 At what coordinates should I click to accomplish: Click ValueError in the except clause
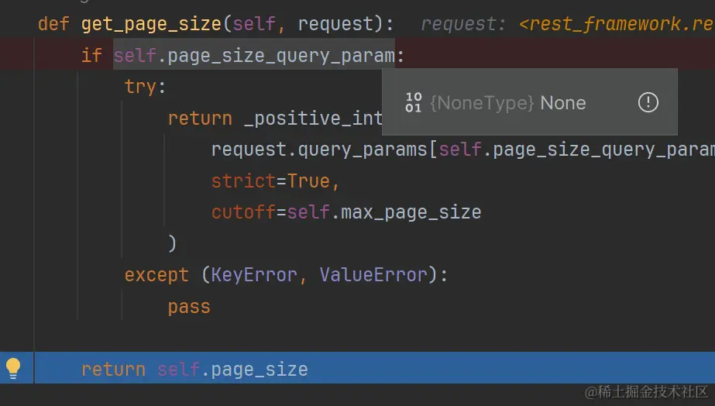373,275
